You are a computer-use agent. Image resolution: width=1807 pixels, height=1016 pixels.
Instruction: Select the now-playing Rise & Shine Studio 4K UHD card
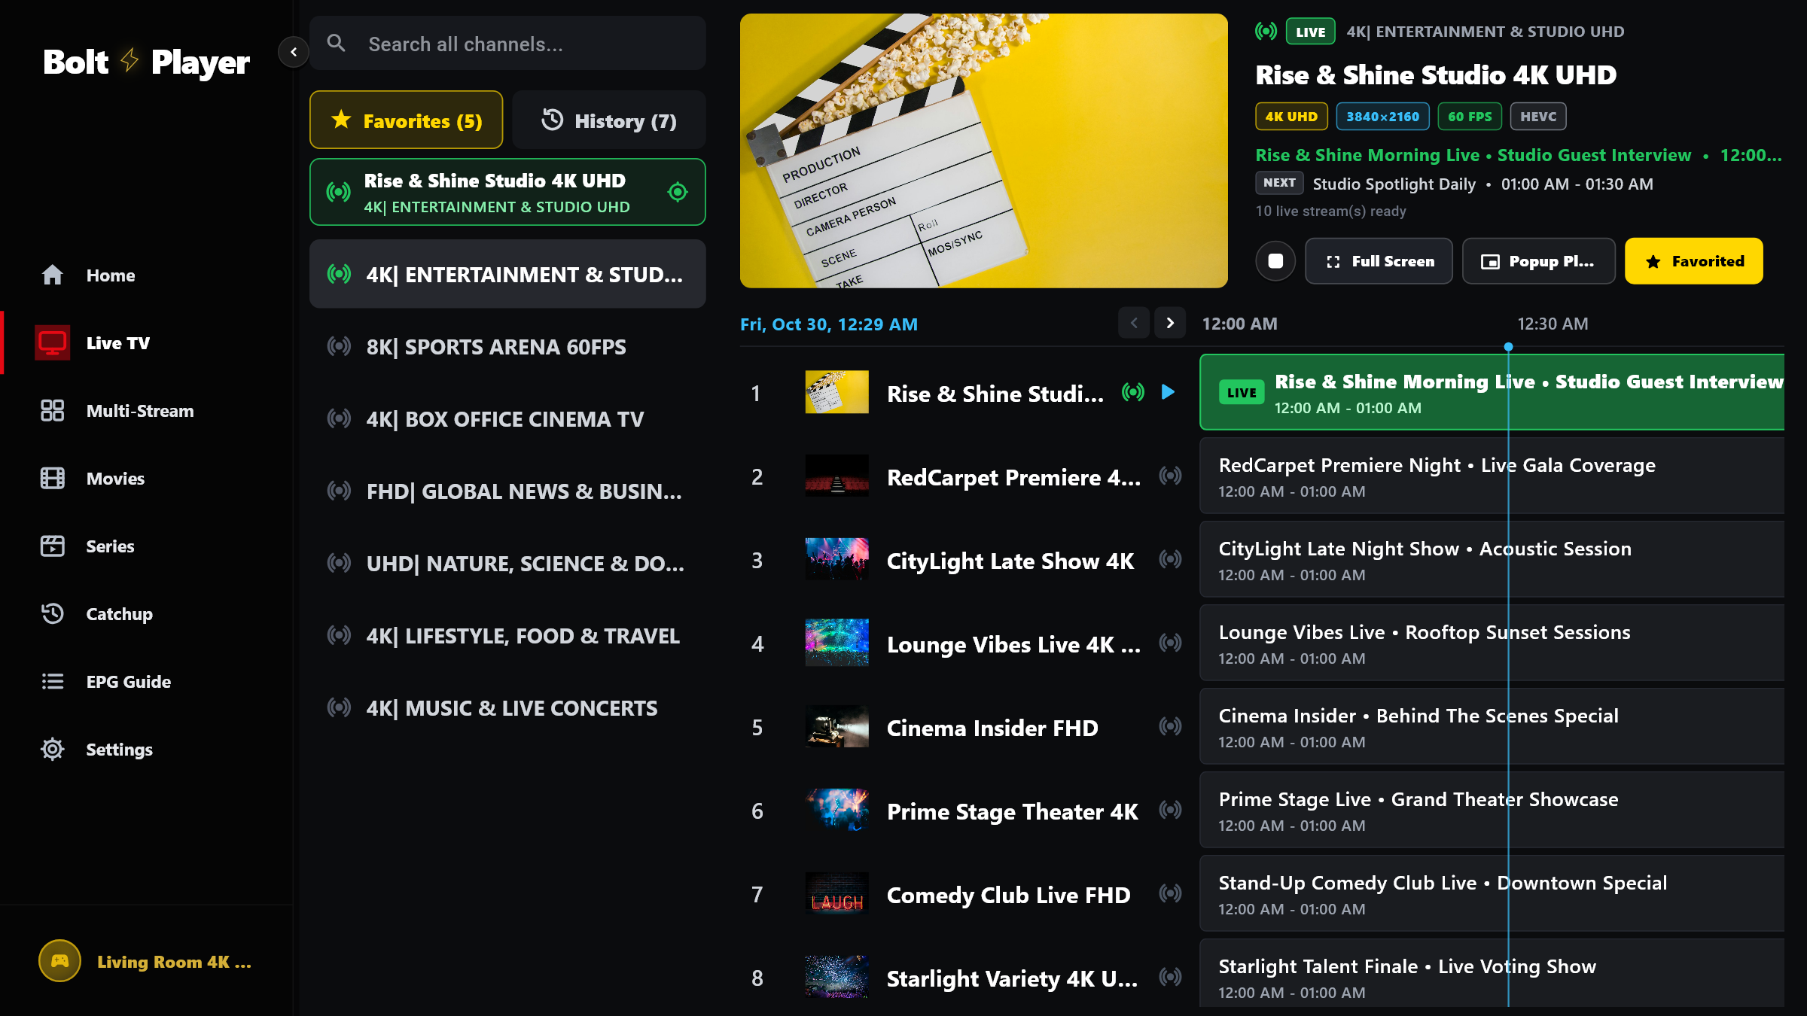(507, 192)
